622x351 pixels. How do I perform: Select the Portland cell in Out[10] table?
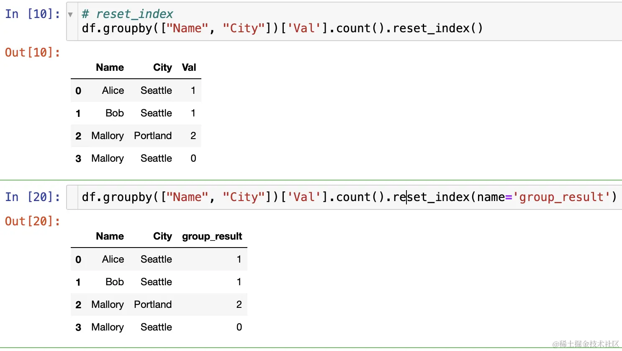tap(153, 136)
